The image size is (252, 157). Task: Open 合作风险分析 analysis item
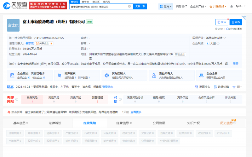[207, 99]
